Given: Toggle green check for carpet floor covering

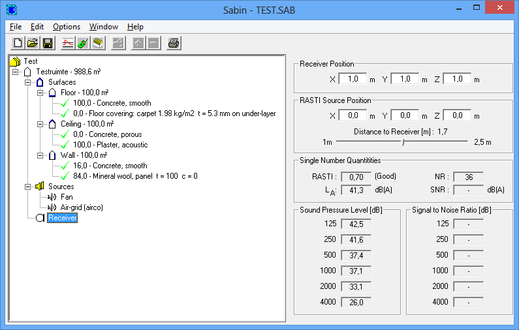Looking at the screenshot, I should pos(65,113).
